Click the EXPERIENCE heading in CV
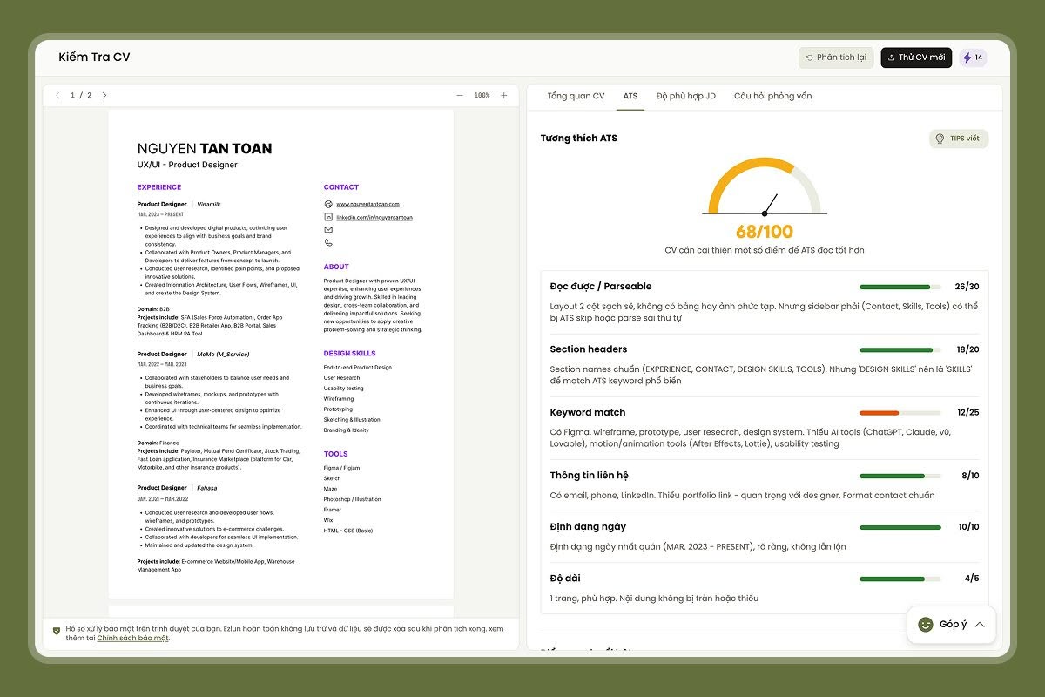The image size is (1045, 697). click(159, 187)
